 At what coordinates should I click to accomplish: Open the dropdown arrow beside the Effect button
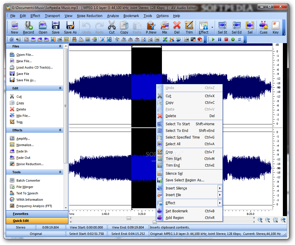tap(212, 27)
